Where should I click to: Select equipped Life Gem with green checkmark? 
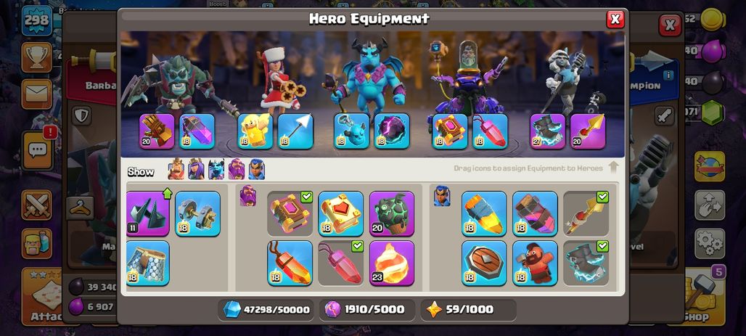click(340, 263)
